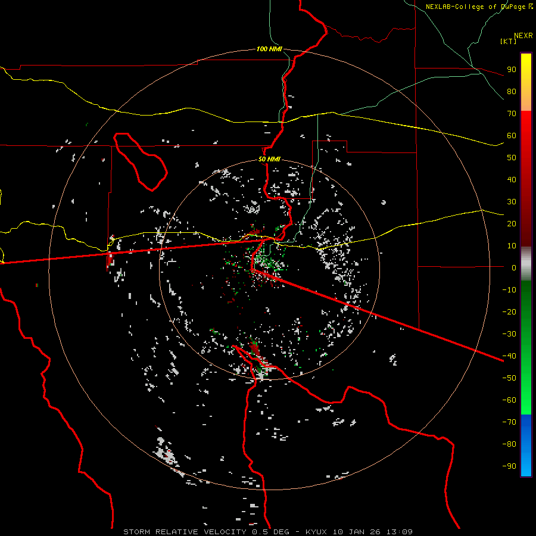
Task: Click the NEXR label above color bar
Action: (x=523, y=36)
